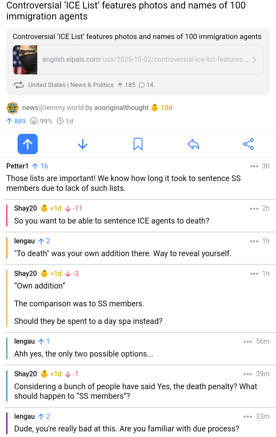Downvote the post with down arrow

click(x=82, y=144)
